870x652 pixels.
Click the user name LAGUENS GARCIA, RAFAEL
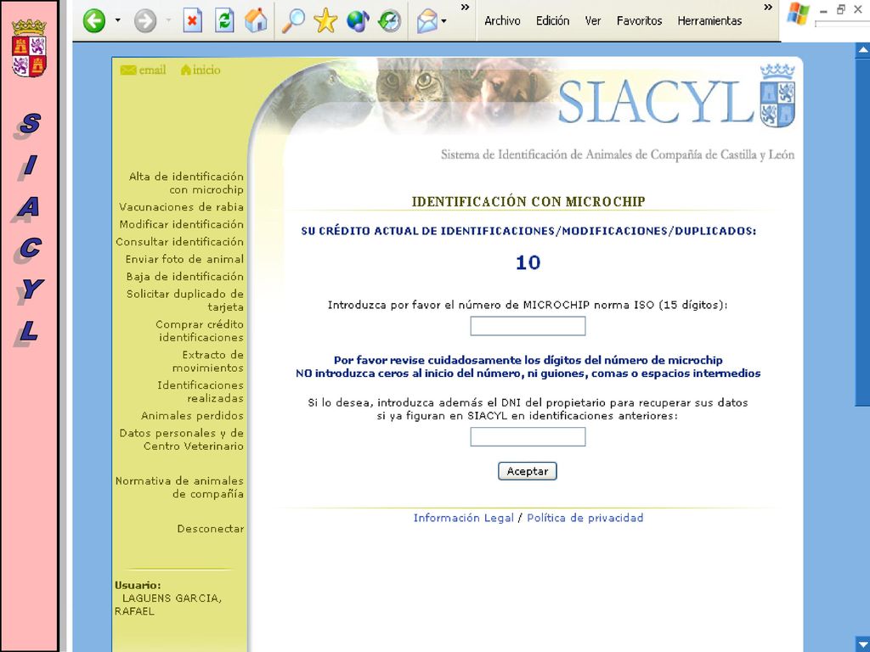pos(168,604)
